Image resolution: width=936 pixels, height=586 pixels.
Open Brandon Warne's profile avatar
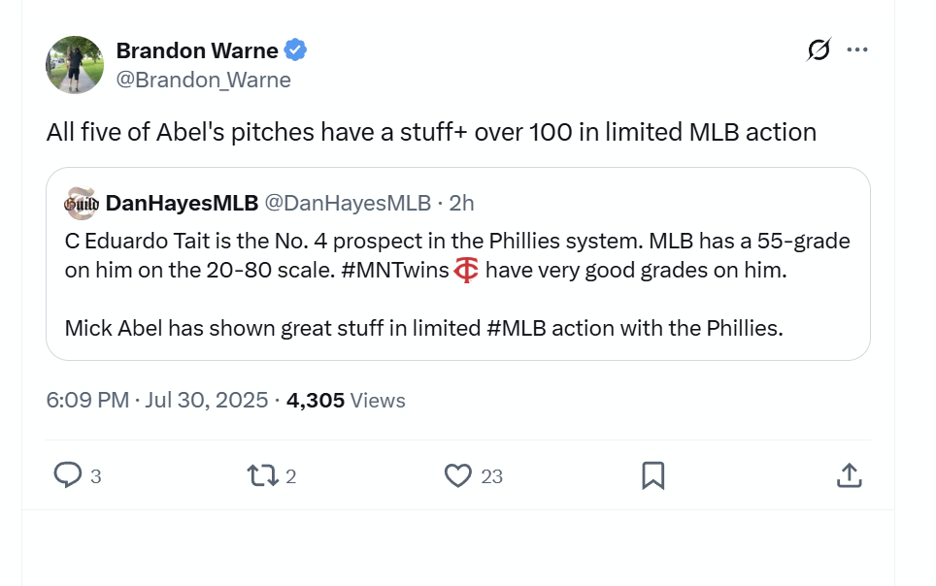[75, 65]
